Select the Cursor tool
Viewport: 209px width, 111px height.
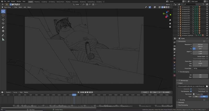click(3, 15)
